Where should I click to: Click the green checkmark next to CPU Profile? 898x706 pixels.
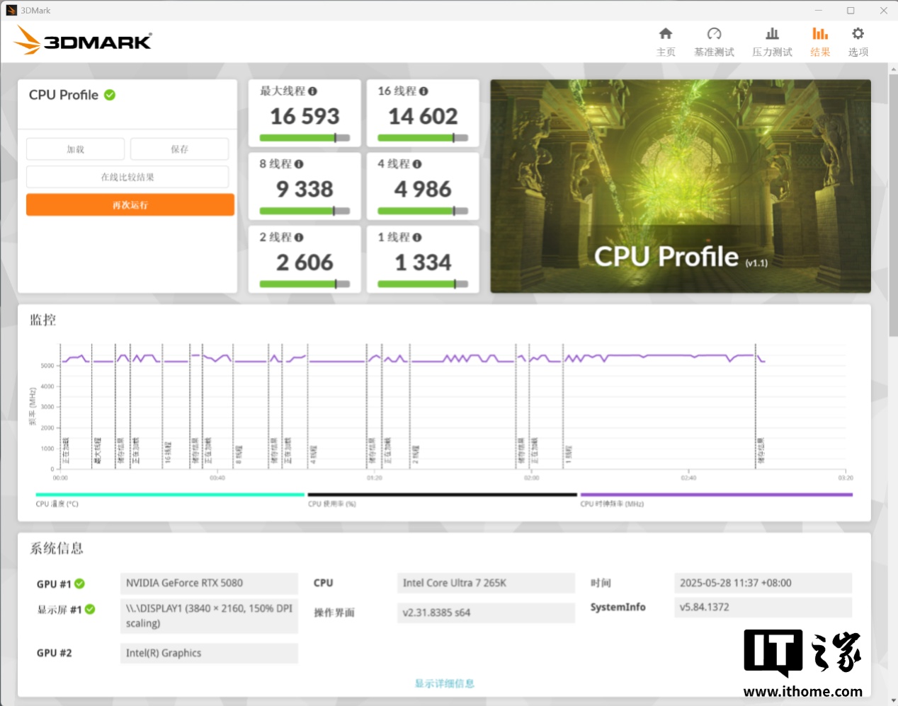pos(110,95)
